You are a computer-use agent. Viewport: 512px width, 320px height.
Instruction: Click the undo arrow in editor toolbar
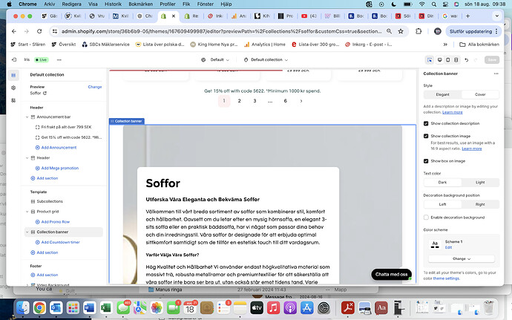(466, 60)
